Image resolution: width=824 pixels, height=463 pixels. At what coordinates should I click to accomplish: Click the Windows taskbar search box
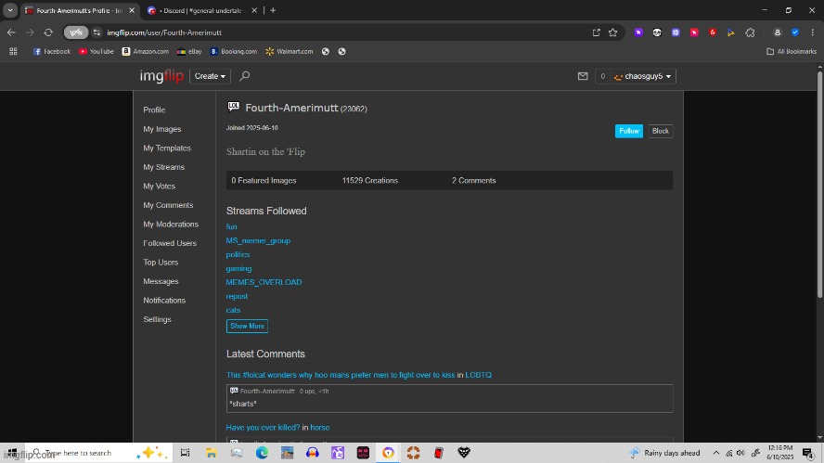(x=98, y=453)
